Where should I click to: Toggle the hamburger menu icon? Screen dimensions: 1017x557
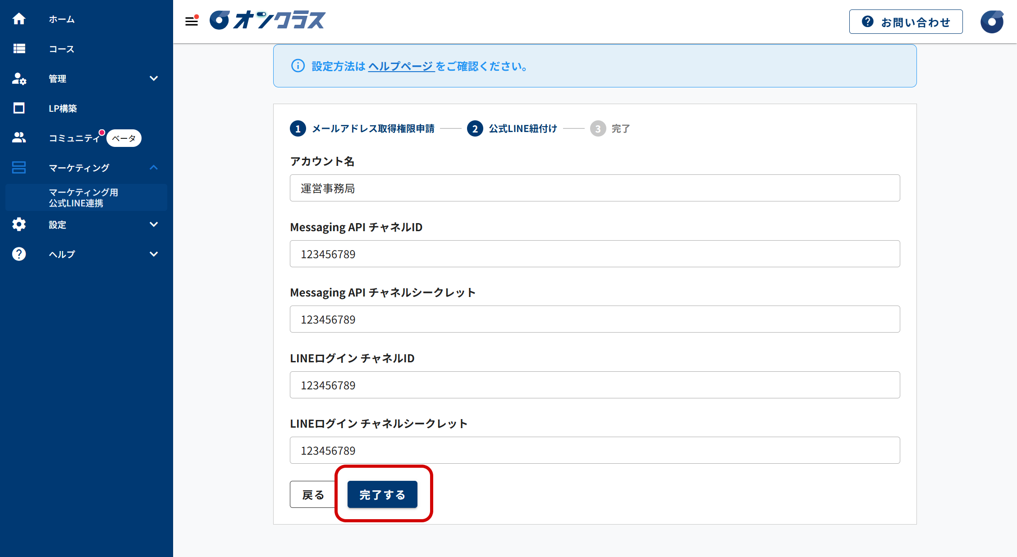coord(192,21)
